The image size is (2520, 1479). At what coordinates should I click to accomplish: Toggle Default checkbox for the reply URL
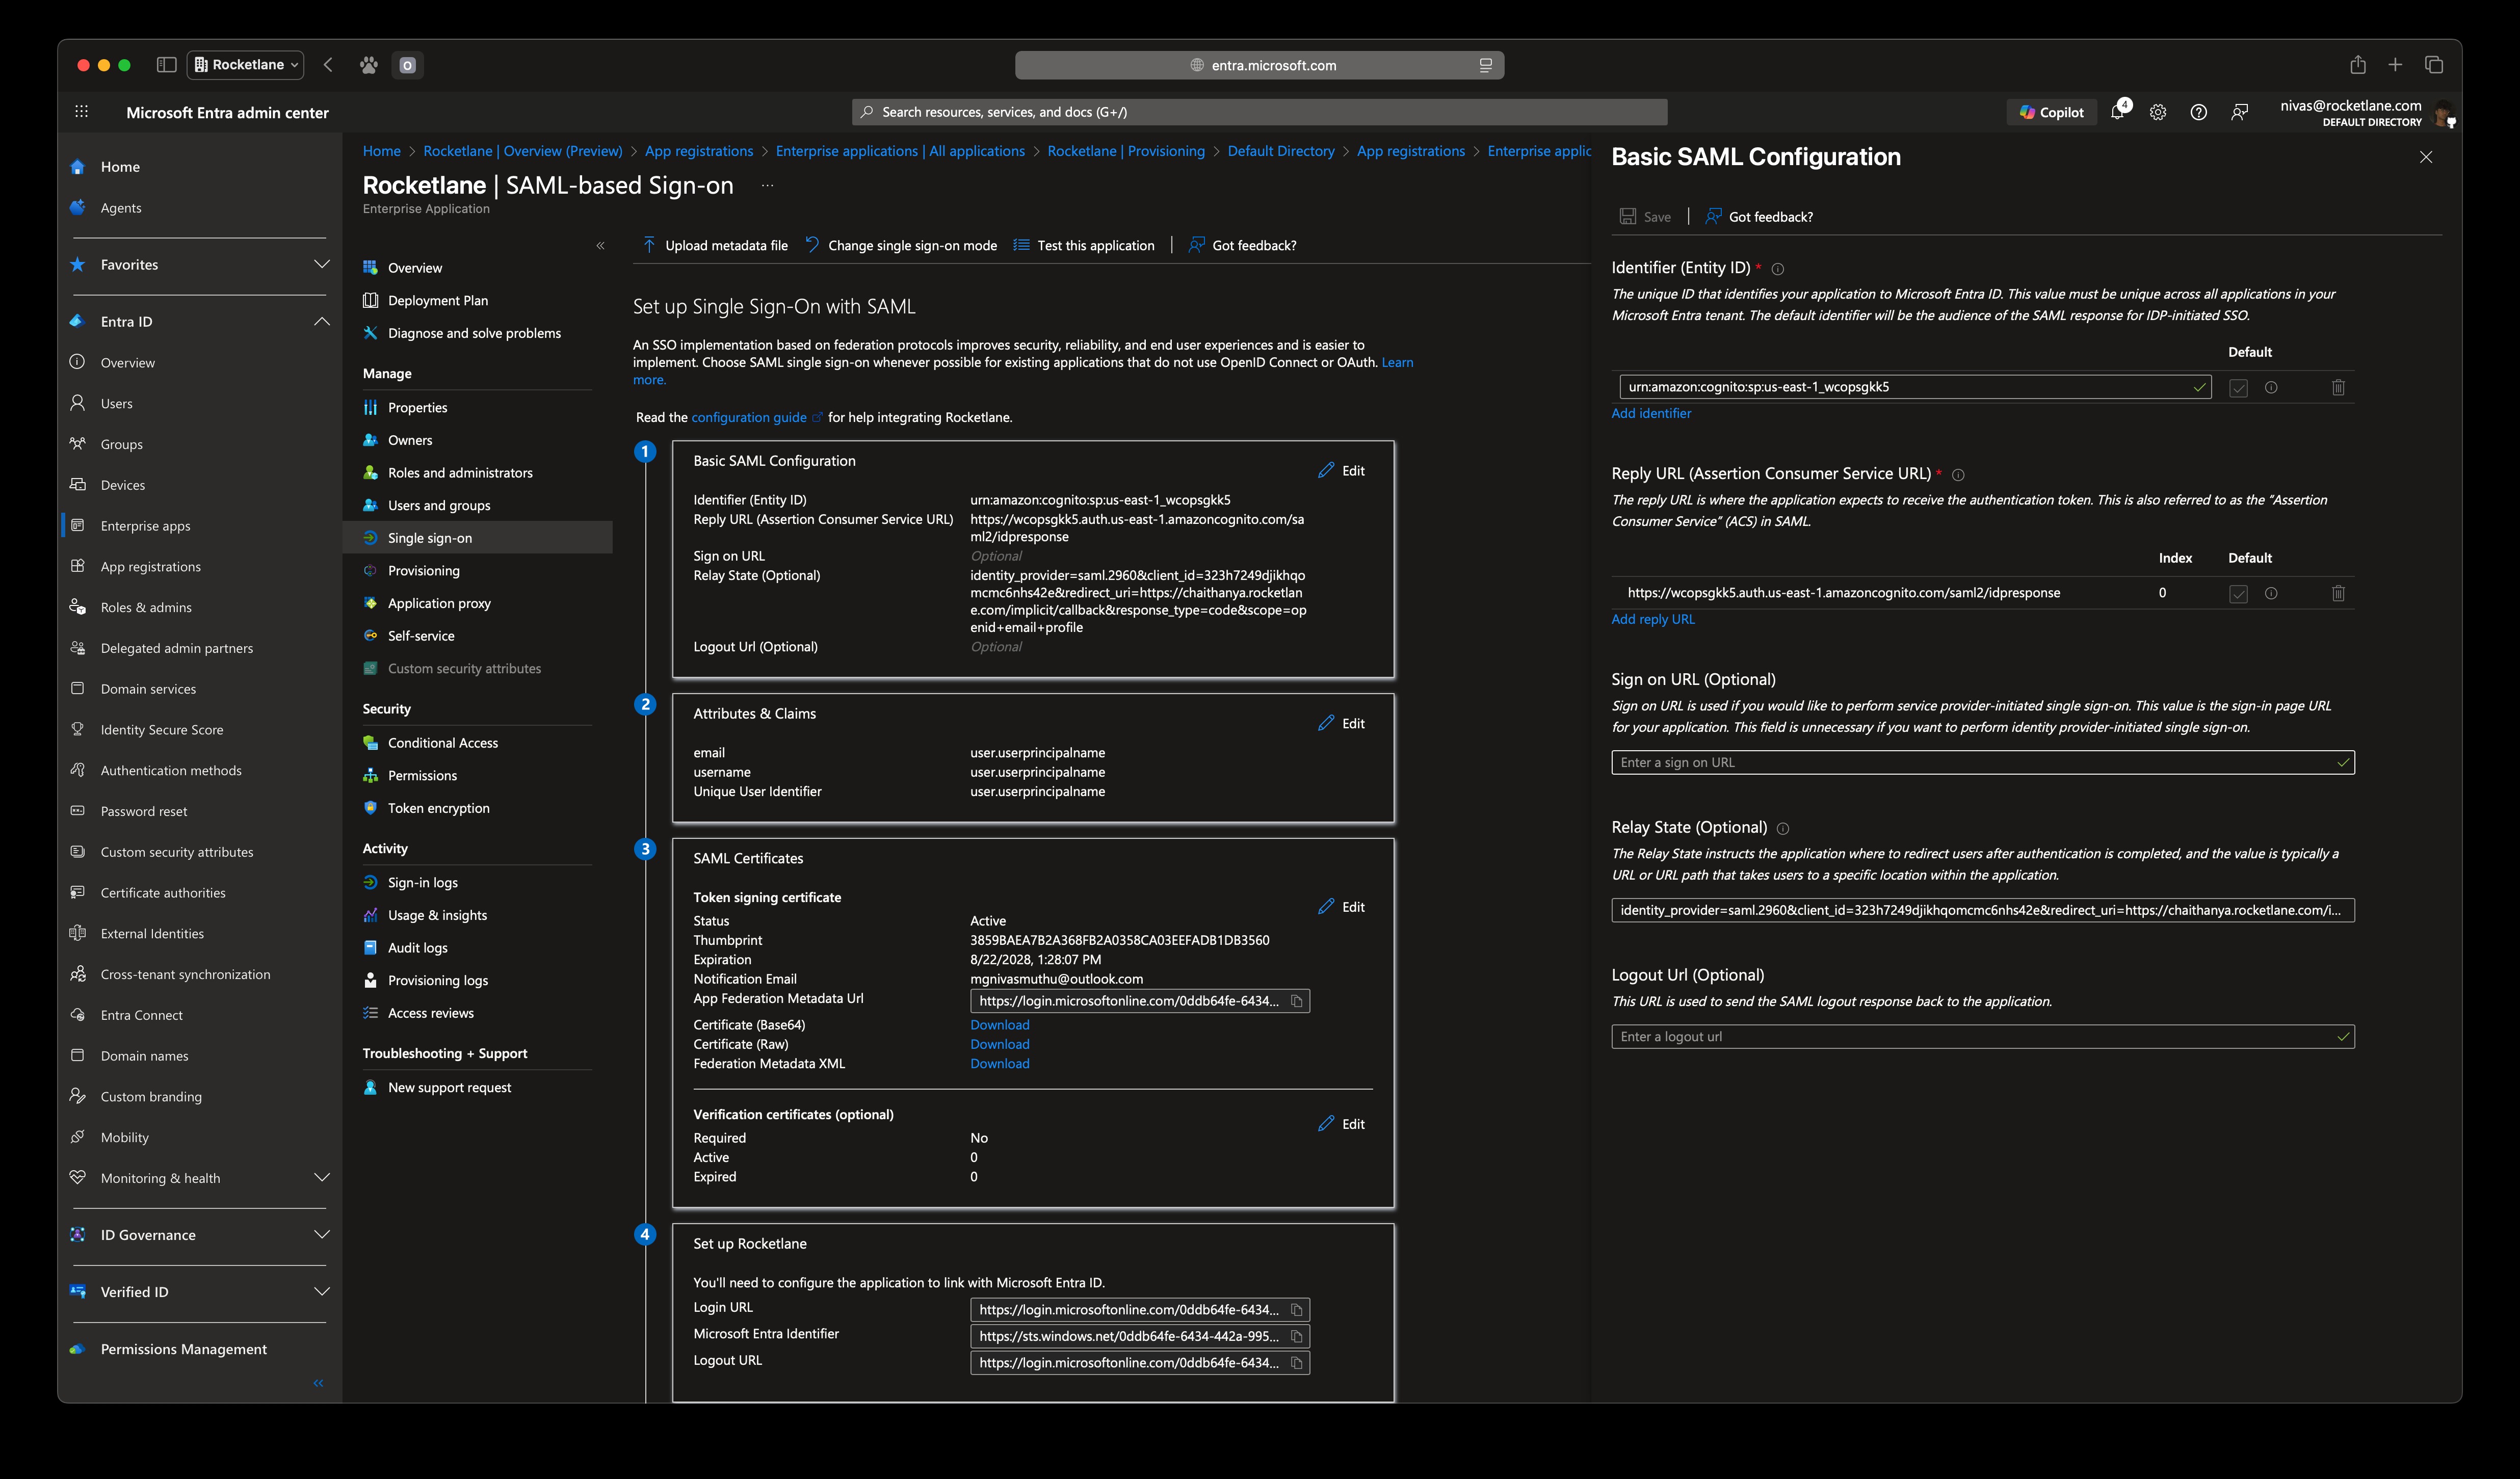pyautogui.click(x=2238, y=594)
